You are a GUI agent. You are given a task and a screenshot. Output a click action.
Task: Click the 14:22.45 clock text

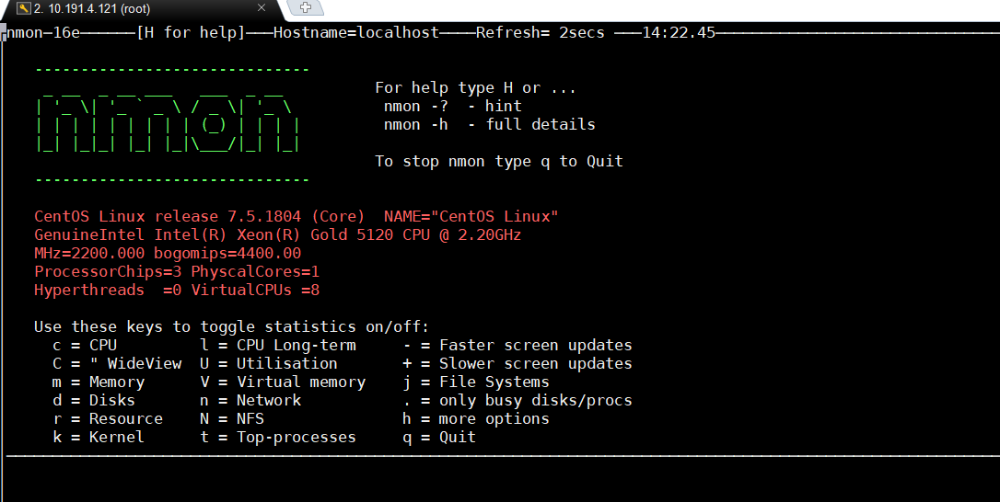(x=679, y=32)
